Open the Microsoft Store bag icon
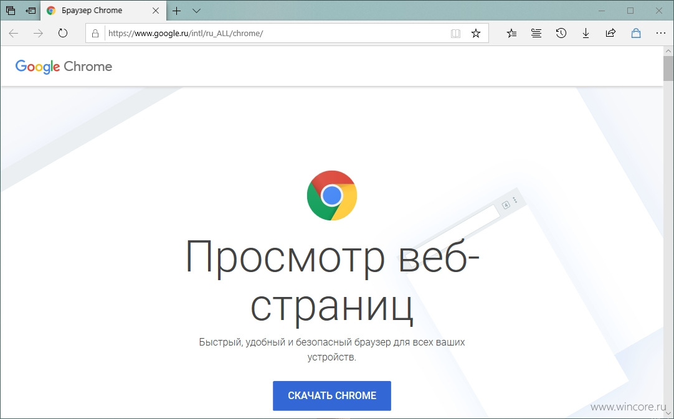The width and height of the screenshot is (674, 419). point(636,33)
